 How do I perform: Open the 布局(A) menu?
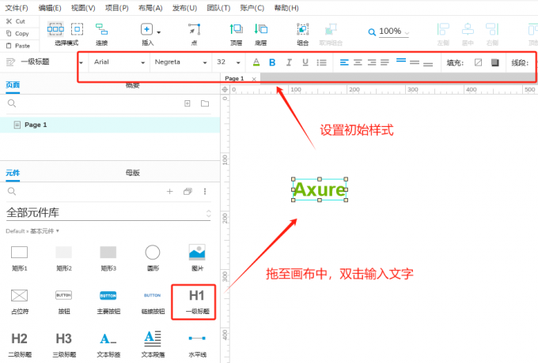point(150,8)
